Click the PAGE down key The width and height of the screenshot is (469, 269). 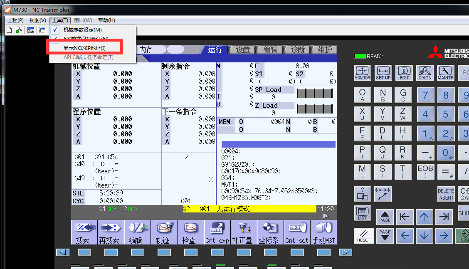[x=385, y=235]
